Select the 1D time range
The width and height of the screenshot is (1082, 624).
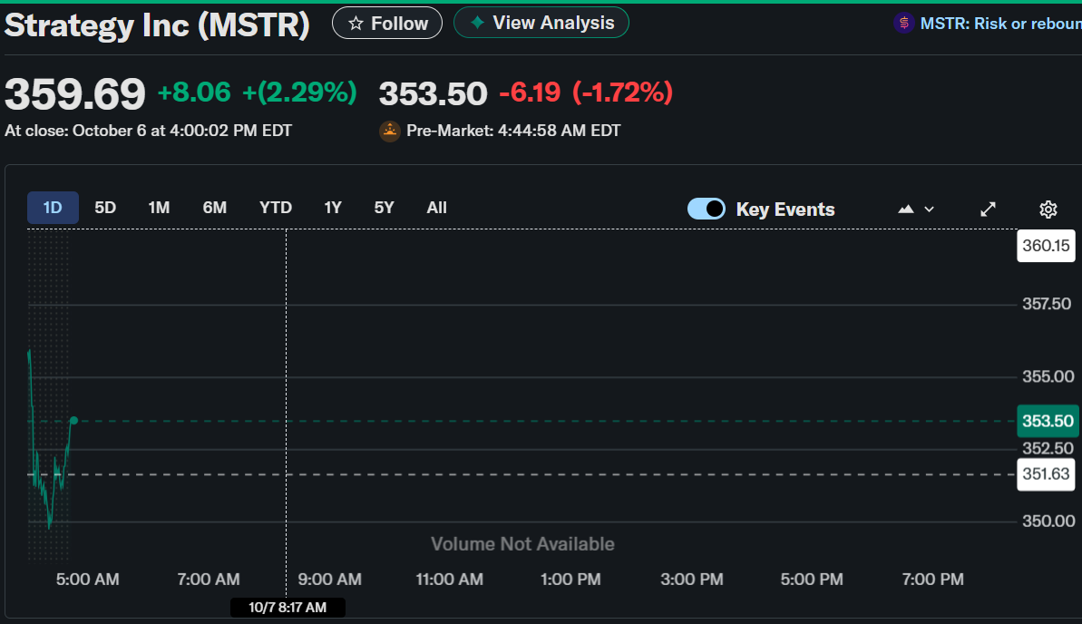53,208
